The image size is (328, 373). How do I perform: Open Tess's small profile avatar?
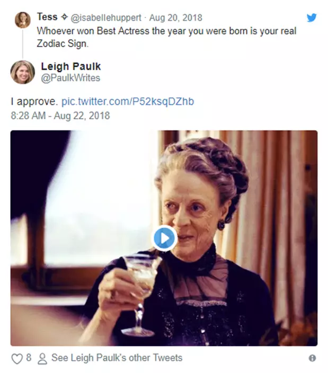[22, 20]
